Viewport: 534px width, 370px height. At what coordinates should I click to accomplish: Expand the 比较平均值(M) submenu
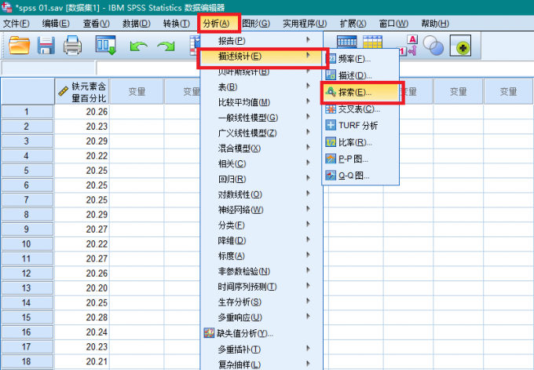click(x=262, y=102)
